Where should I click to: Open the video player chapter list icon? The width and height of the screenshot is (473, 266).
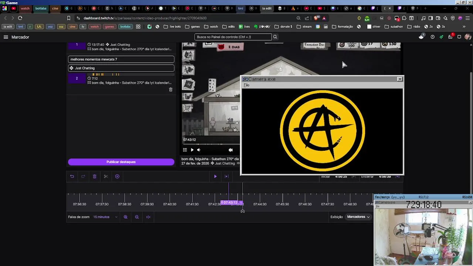[x=185, y=150]
